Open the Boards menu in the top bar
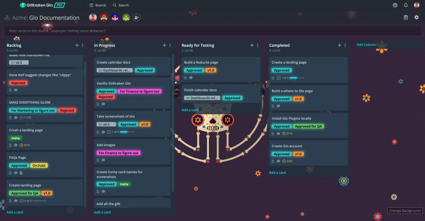The width and height of the screenshot is (425, 221). pyautogui.click(x=98, y=5)
